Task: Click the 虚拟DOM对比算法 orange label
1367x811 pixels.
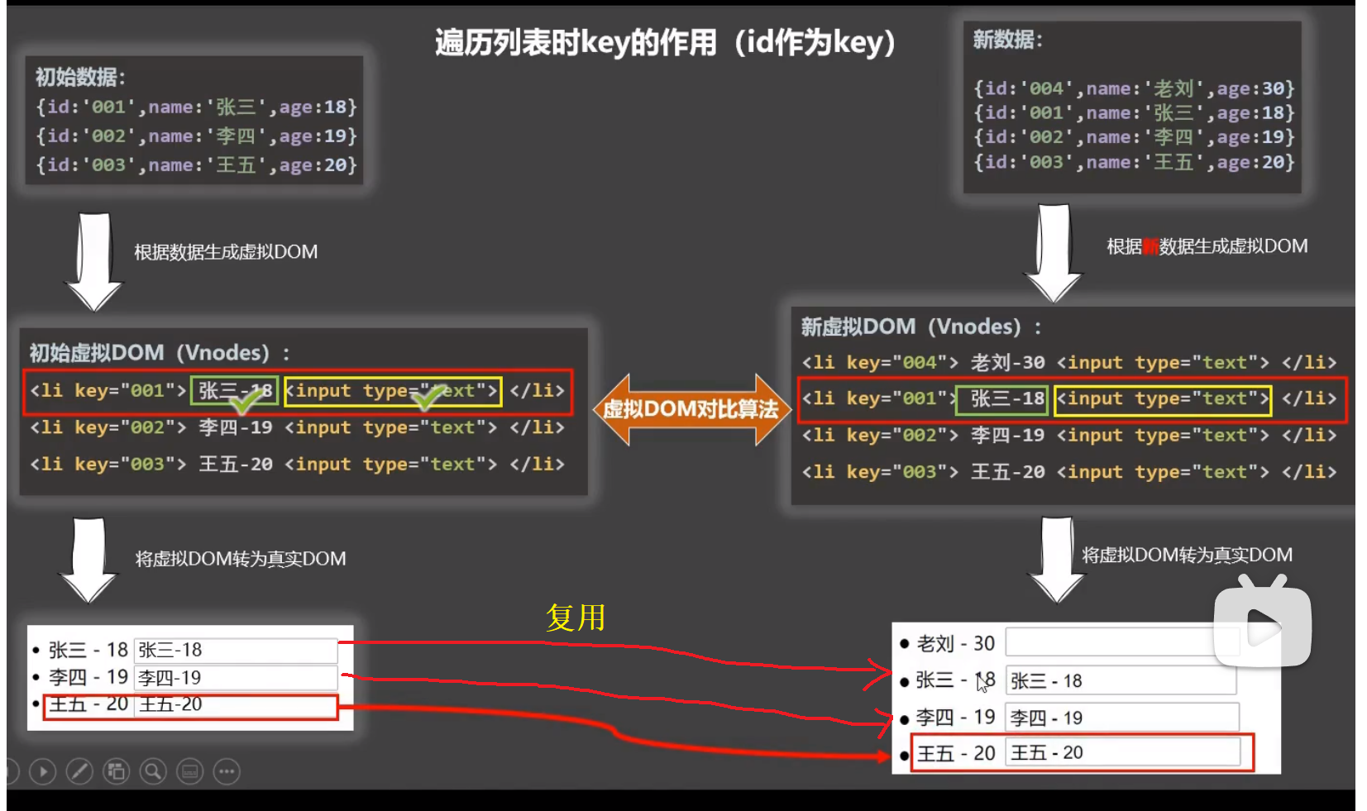Action: [691, 409]
